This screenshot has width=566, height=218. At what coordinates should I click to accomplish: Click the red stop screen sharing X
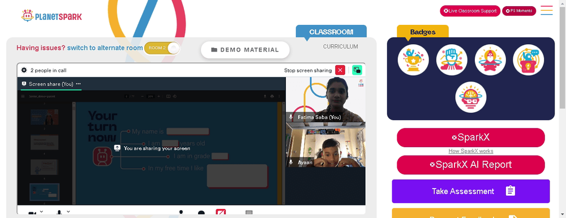click(x=340, y=70)
